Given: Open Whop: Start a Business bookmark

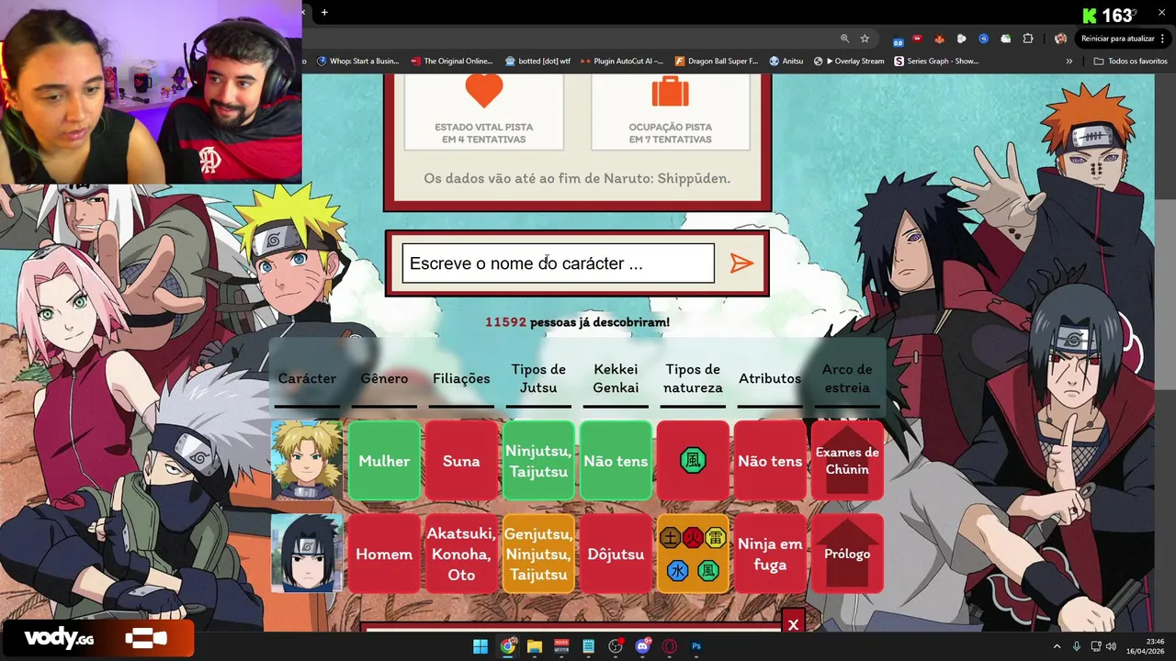Looking at the screenshot, I should pos(358,62).
